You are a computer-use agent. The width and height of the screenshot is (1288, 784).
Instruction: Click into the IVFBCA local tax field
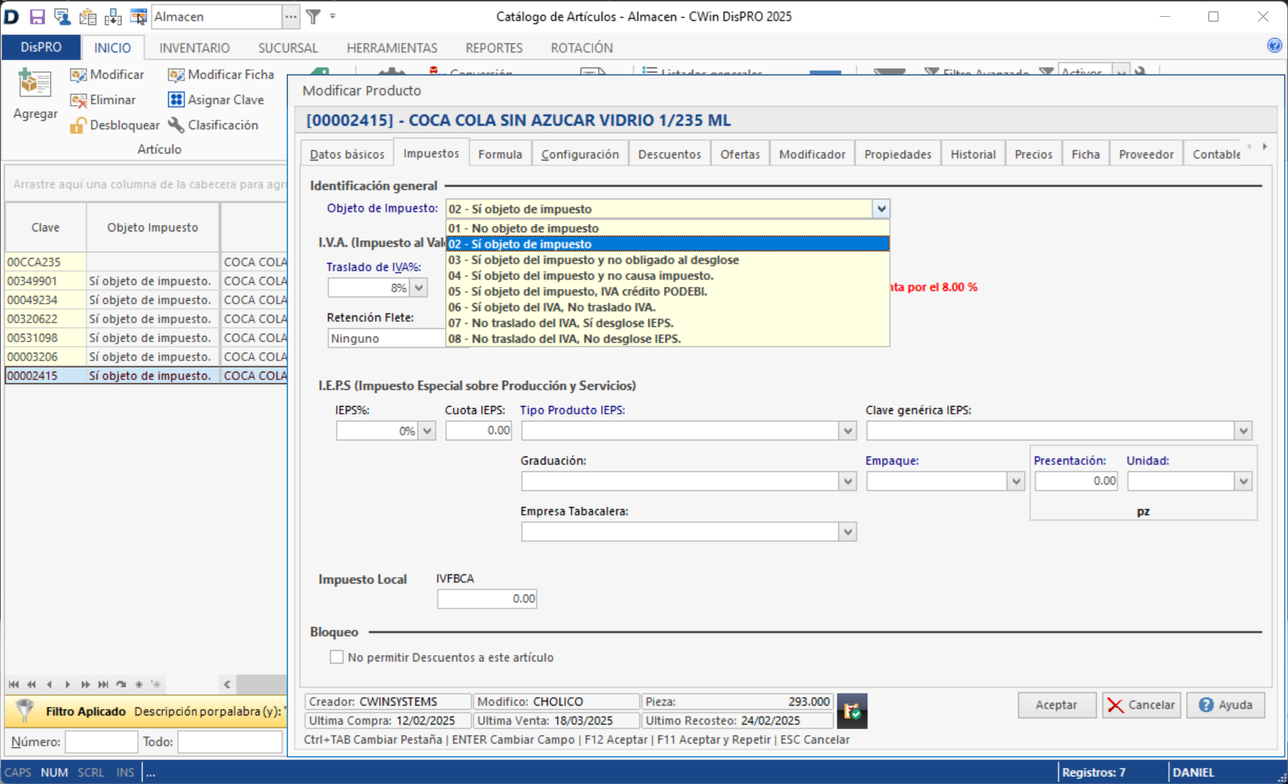pyautogui.click(x=487, y=599)
